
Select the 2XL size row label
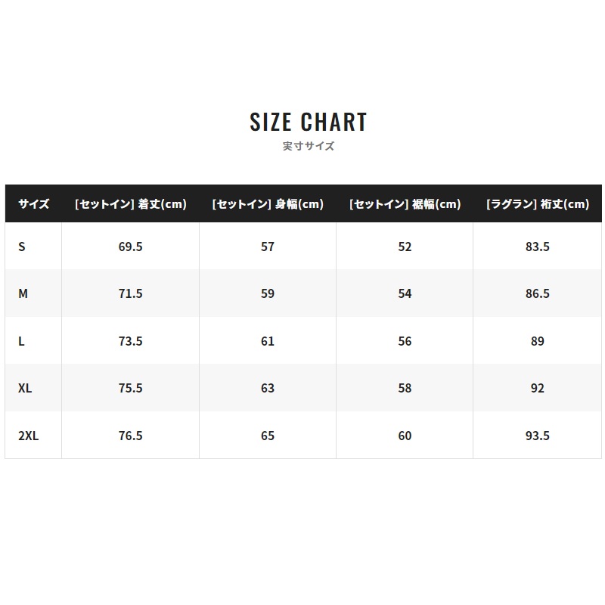[28, 436]
